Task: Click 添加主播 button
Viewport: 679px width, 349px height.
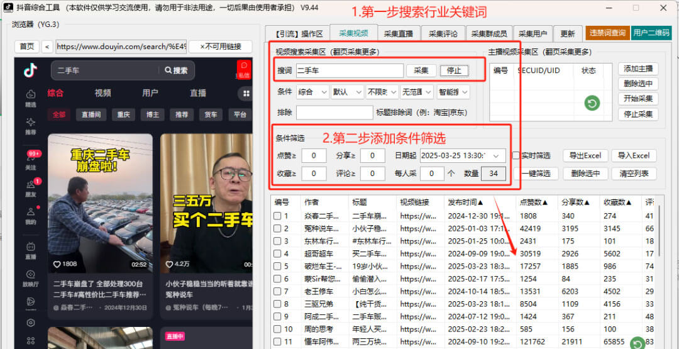Action: pyautogui.click(x=638, y=69)
